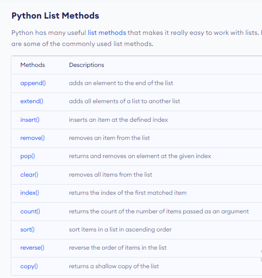The height and width of the screenshot is (278, 262).
Task: Open the copy() method link
Action: [x=29, y=266]
